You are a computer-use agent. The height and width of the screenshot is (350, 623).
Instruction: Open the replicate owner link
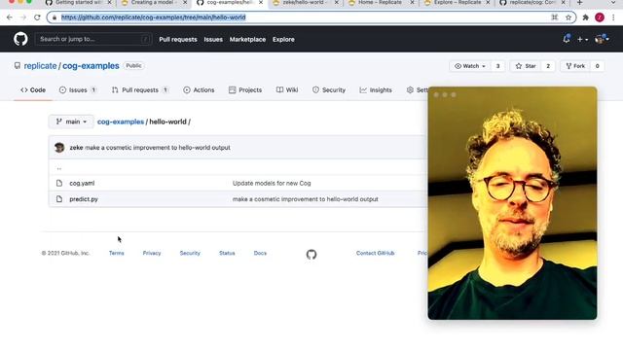pos(40,66)
